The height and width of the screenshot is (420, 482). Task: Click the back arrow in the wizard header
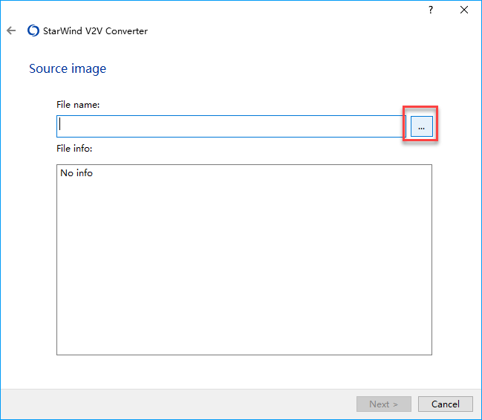click(x=11, y=30)
